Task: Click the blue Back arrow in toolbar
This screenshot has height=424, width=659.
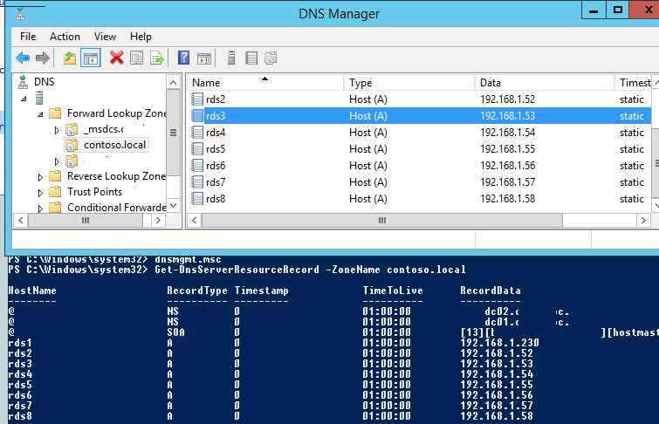Action: [23, 58]
